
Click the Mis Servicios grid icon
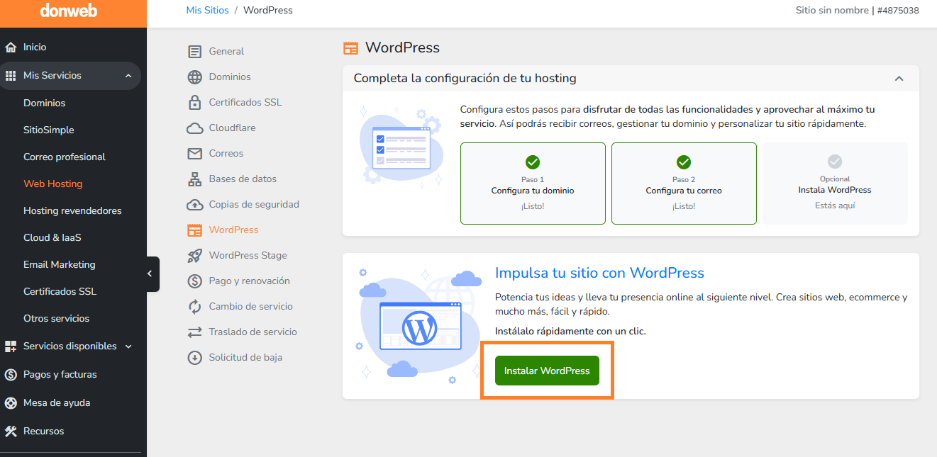point(11,76)
